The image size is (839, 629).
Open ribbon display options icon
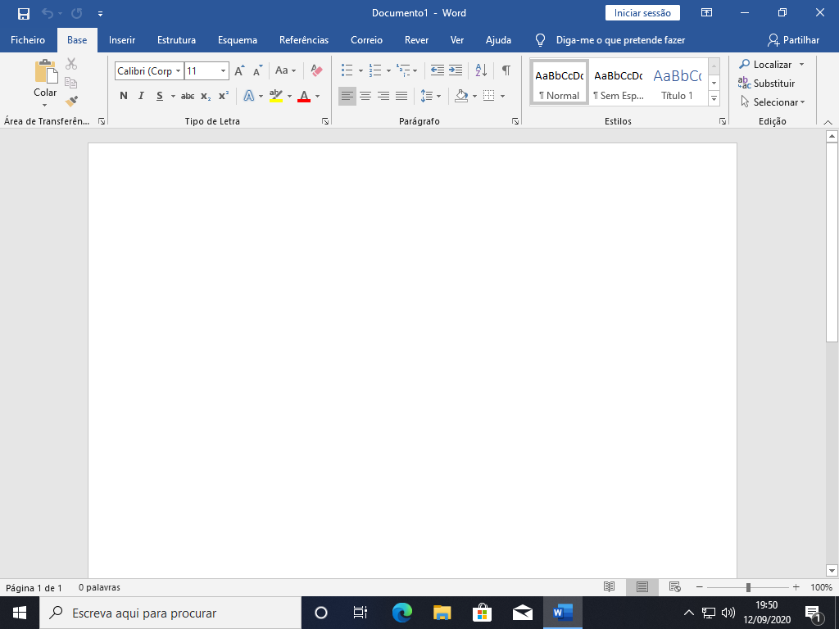707,13
